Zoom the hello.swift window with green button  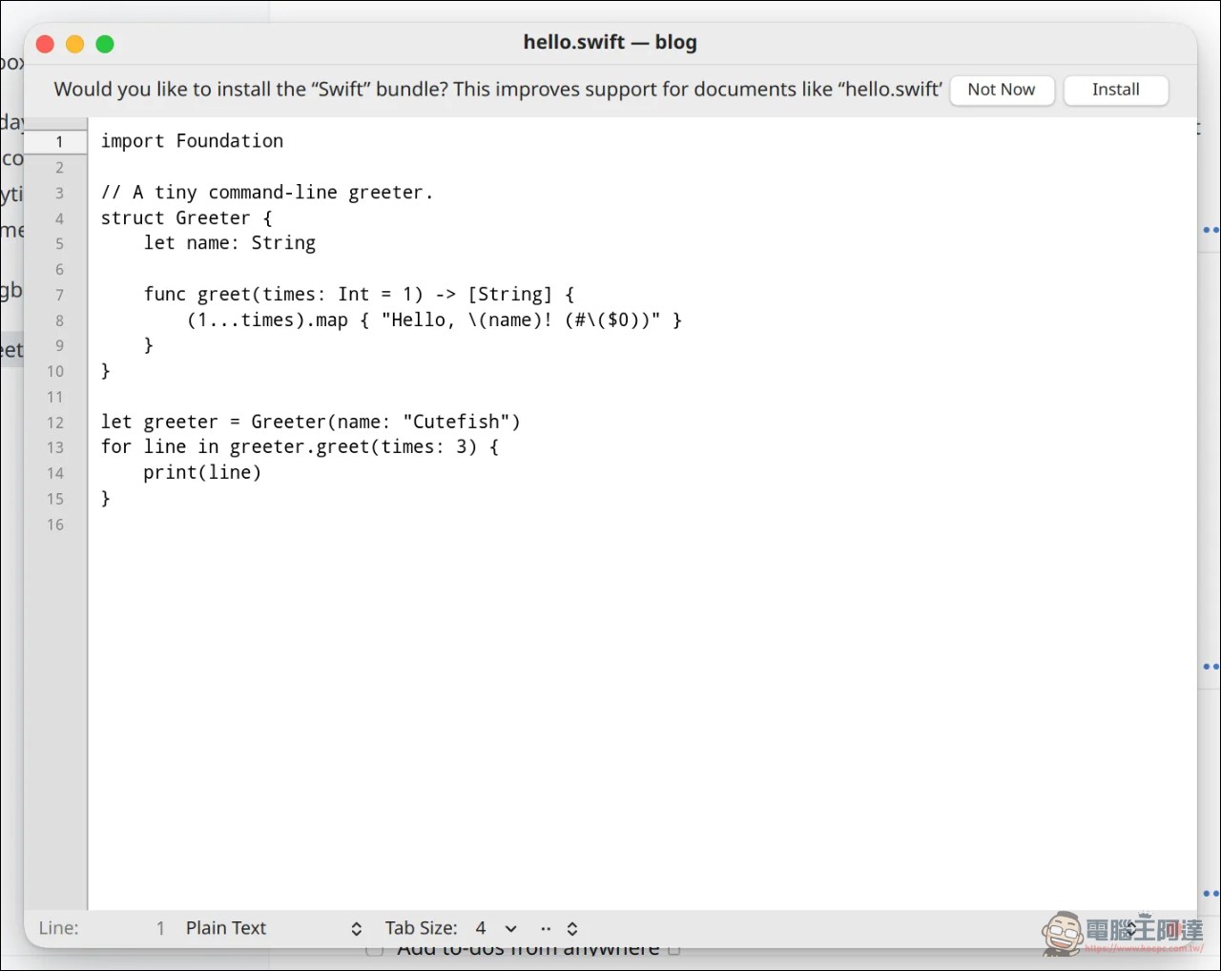(105, 44)
